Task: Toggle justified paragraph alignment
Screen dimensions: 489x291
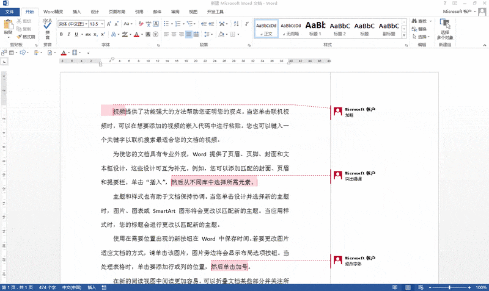Action: click(x=189, y=34)
